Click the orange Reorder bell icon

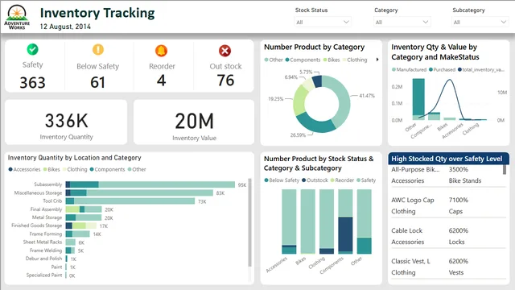coord(161,51)
